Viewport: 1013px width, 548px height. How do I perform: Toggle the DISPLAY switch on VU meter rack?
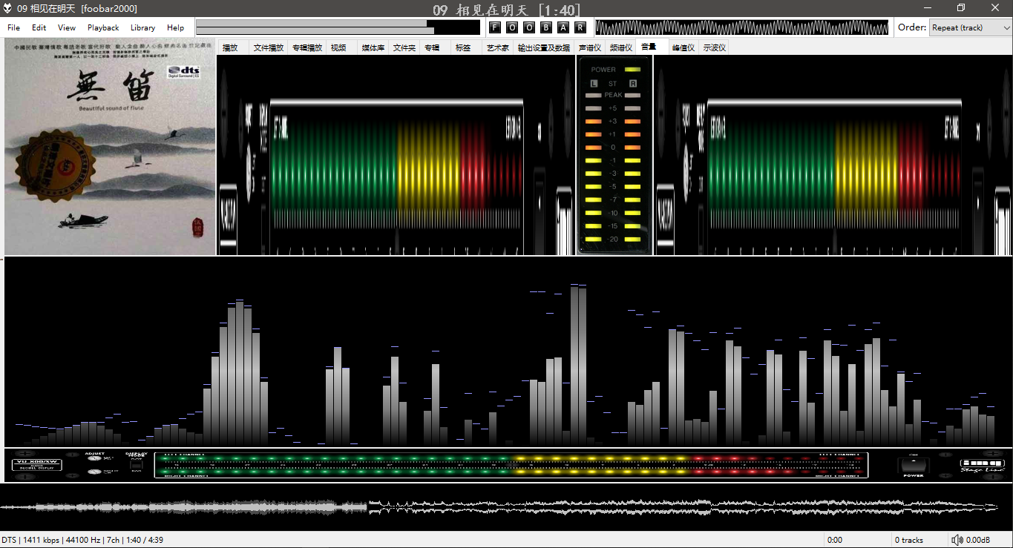[x=136, y=464]
